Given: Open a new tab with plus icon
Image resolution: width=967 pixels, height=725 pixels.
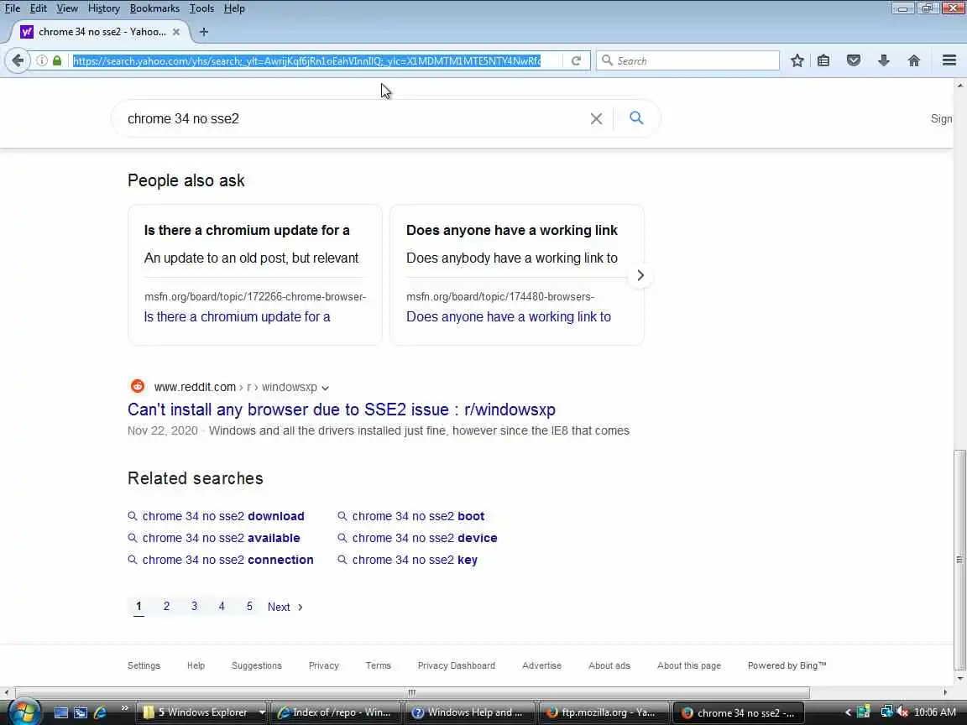Looking at the screenshot, I should tap(203, 31).
